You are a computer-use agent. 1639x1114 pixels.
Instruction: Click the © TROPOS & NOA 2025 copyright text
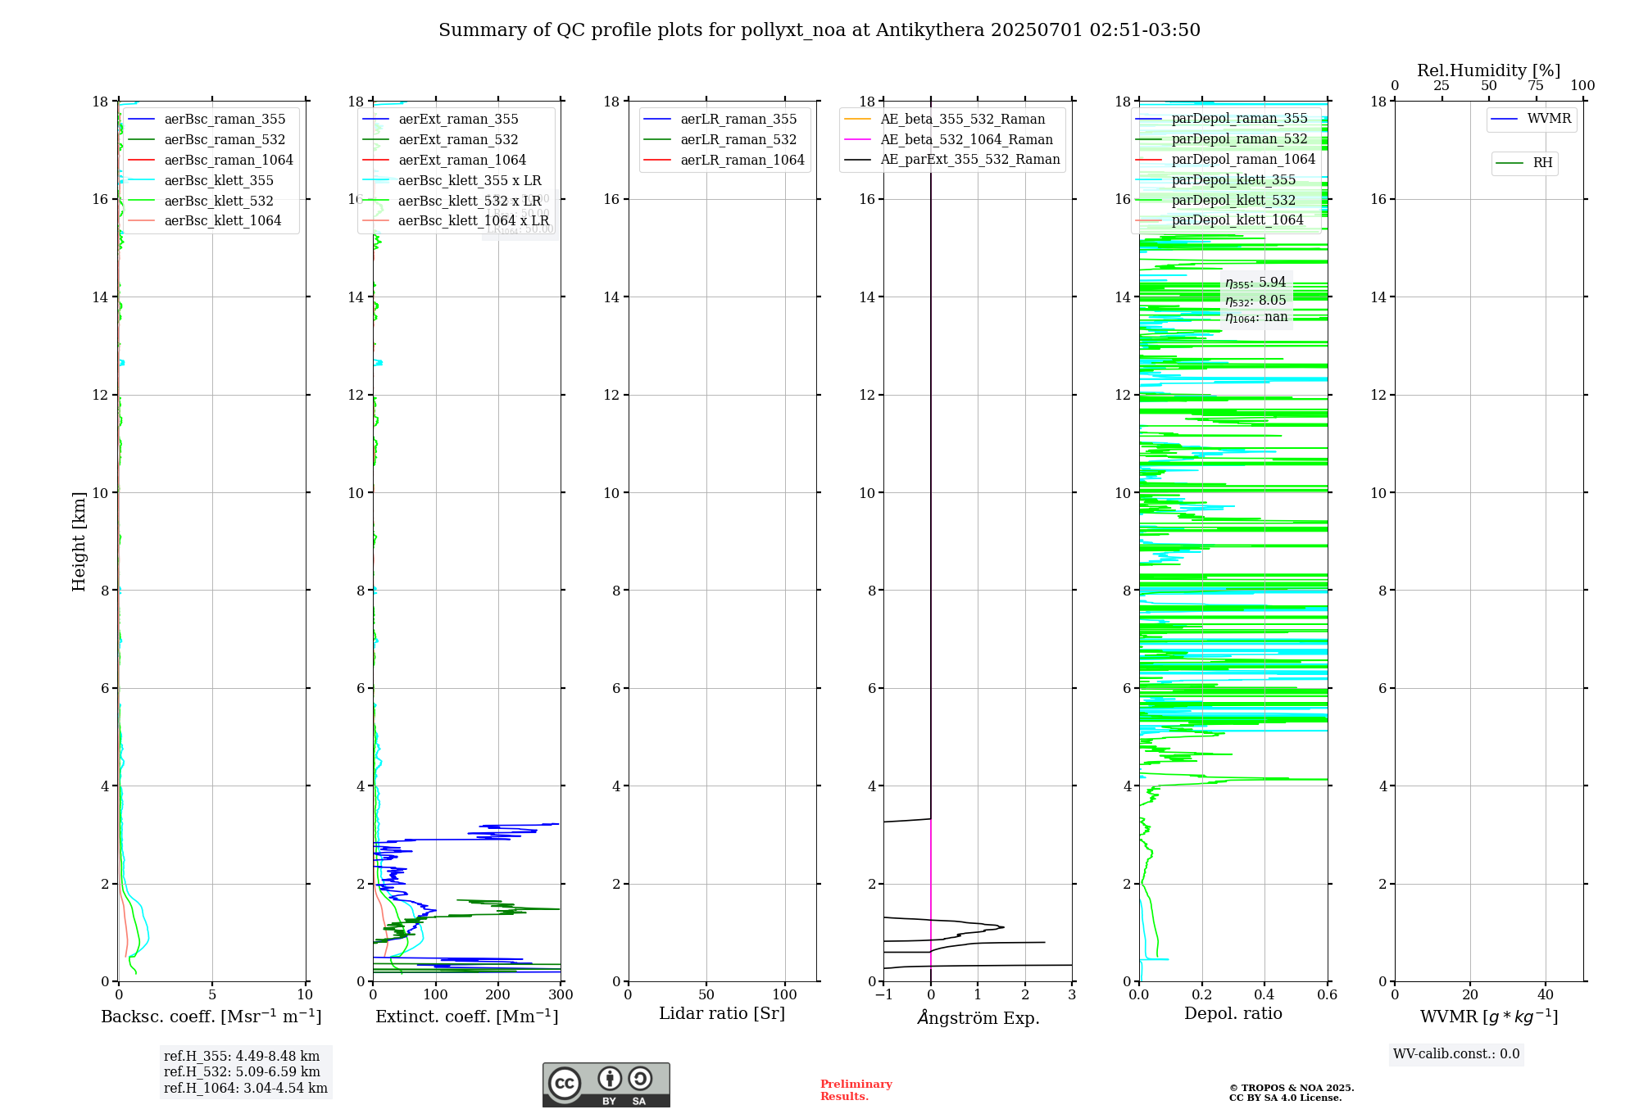[x=1292, y=1088]
